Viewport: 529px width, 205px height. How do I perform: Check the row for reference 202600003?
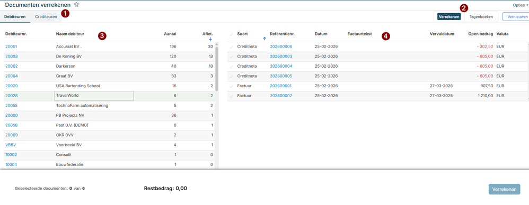coord(231,57)
